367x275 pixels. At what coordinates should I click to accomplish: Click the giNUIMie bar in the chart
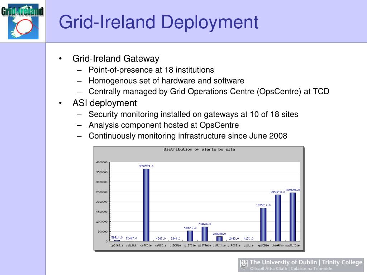click(x=219, y=239)
